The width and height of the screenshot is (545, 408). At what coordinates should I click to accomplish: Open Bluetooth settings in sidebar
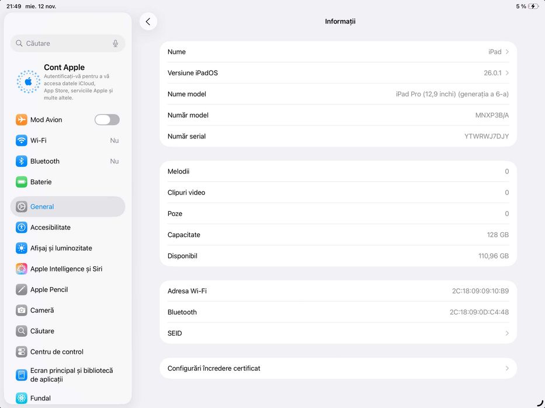click(68, 161)
